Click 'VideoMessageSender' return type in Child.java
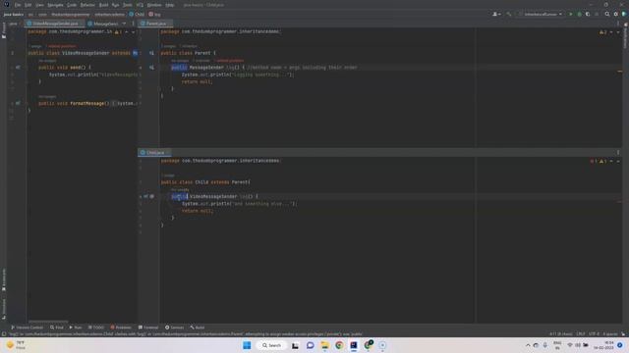Screen dimensions: 629x353 coord(213,196)
